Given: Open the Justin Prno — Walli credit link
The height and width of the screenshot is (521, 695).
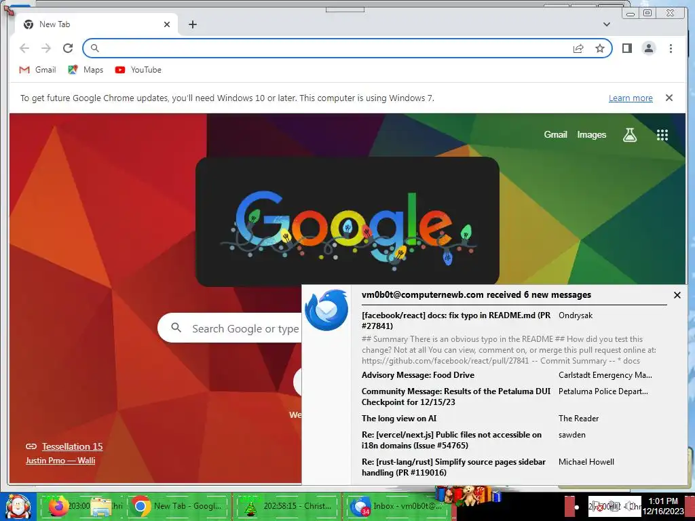Looking at the screenshot, I should click(x=60, y=461).
